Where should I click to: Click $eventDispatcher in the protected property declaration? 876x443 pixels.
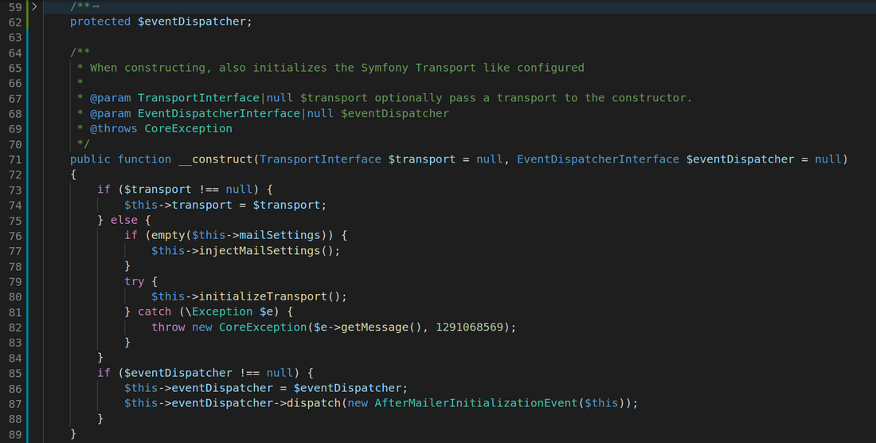click(194, 22)
